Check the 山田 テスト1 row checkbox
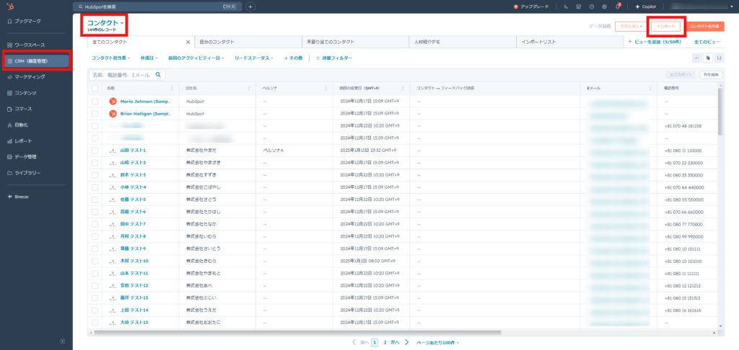This screenshot has width=739, height=350. [x=95, y=150]
